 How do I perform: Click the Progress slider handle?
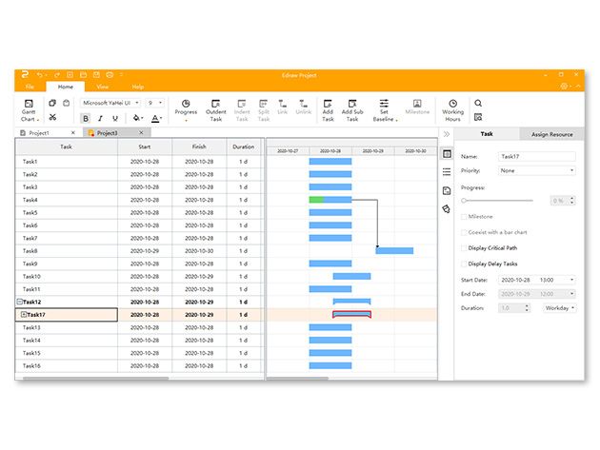464,201
